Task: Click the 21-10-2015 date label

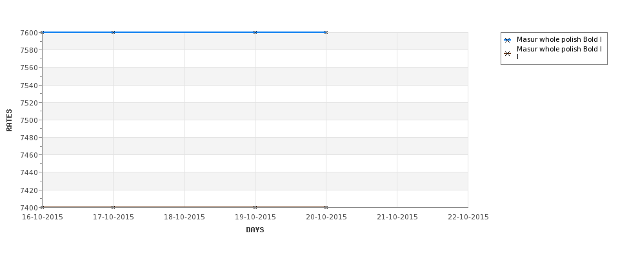Action: click(397, 217)
